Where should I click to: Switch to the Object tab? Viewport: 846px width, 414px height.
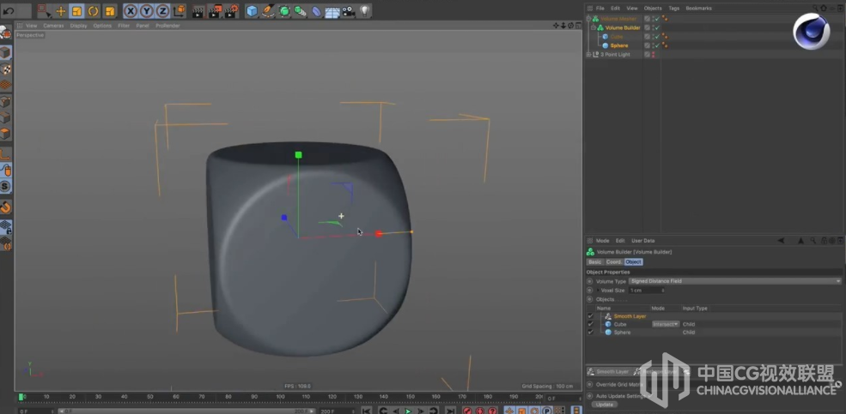tap(633, 261)
